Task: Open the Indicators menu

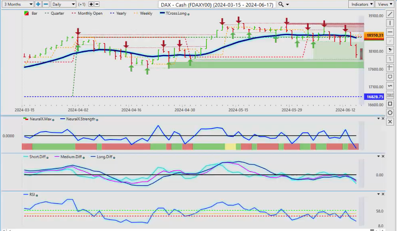Action: [x=361, y=4]
